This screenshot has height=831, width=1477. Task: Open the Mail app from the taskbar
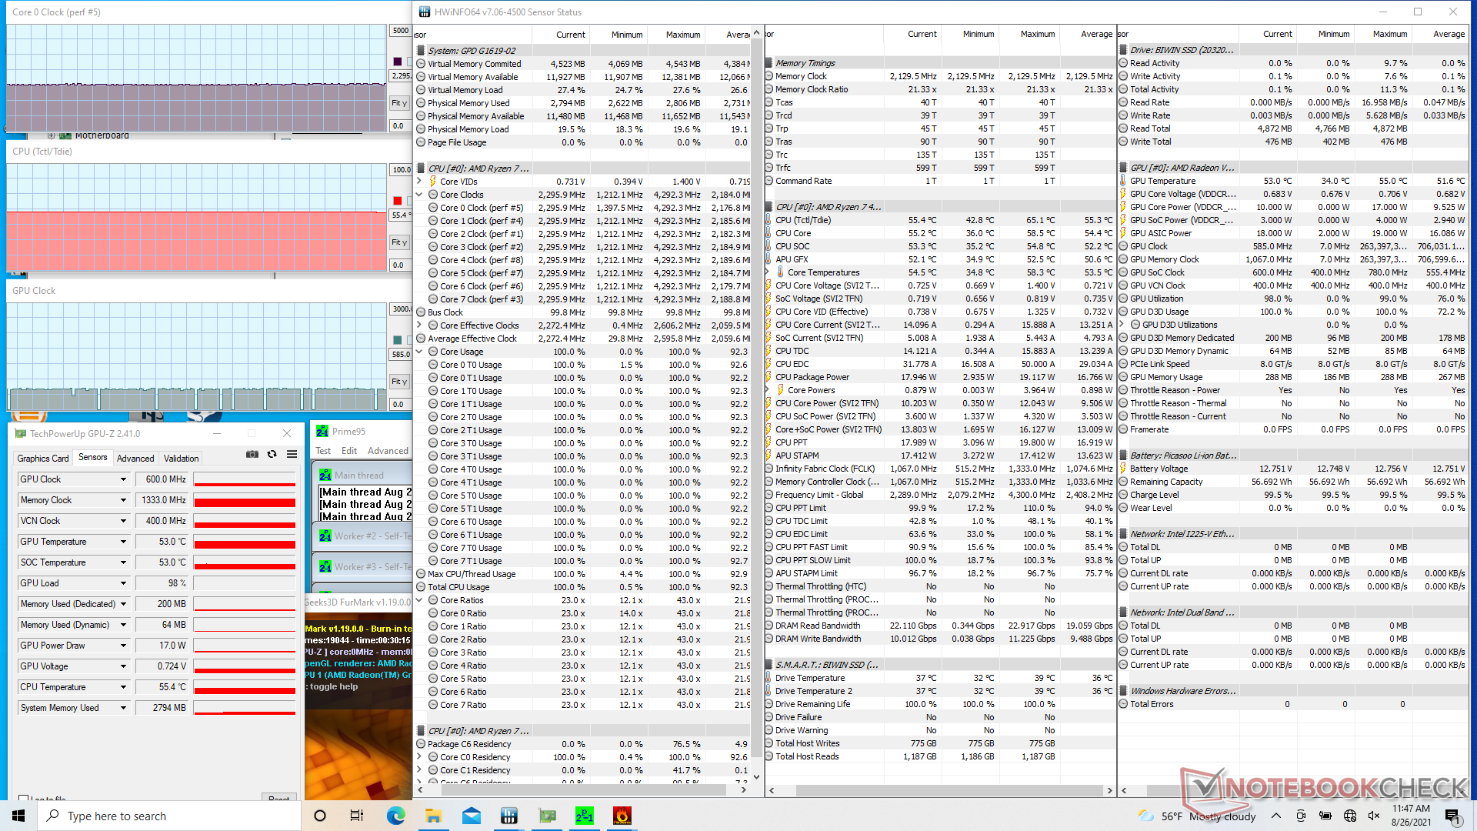tap(471, 816)
